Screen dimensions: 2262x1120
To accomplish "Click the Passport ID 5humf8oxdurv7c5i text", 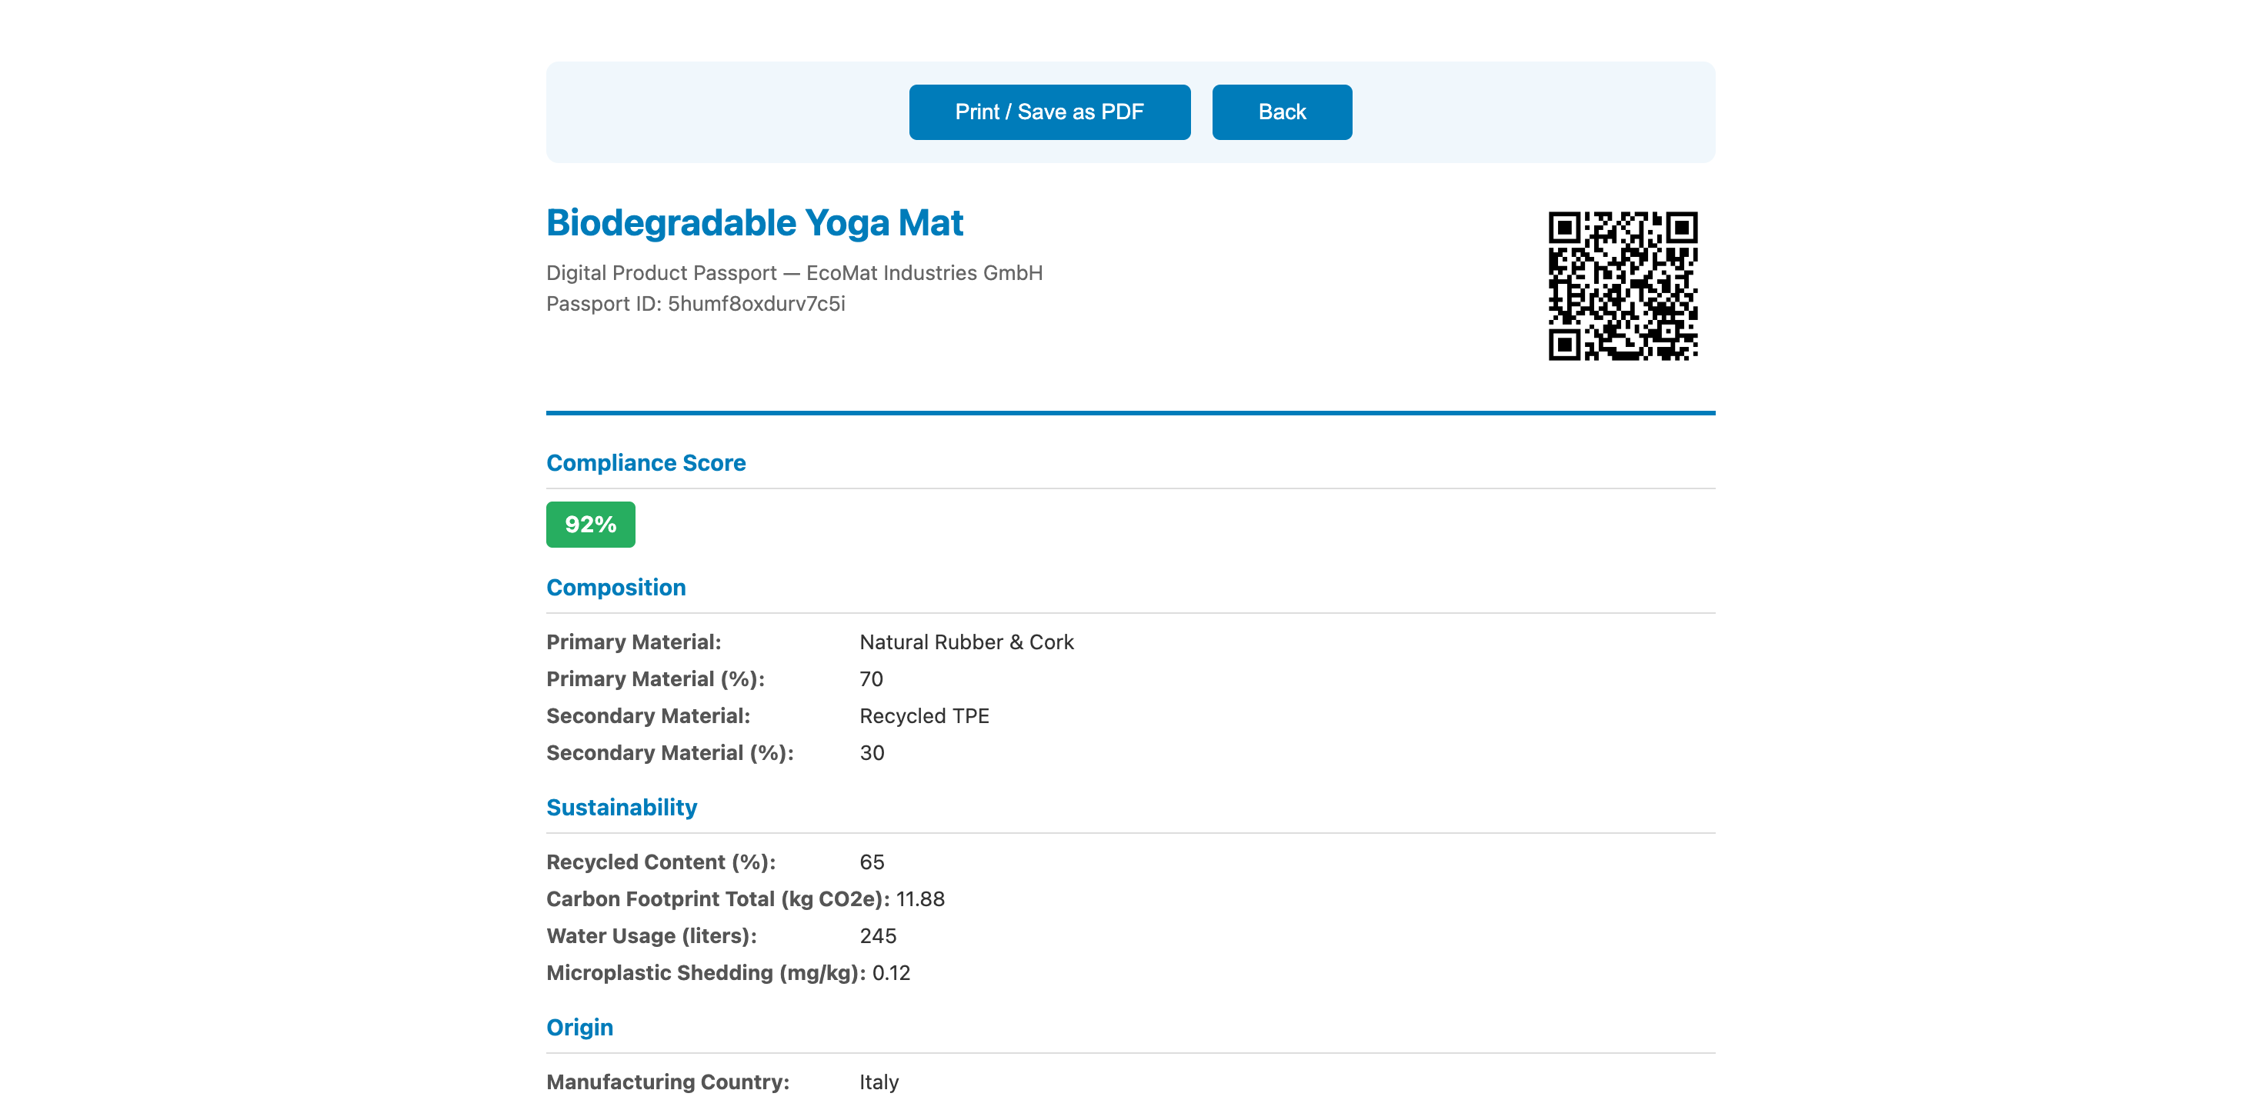I will click(x=696, y=304).
